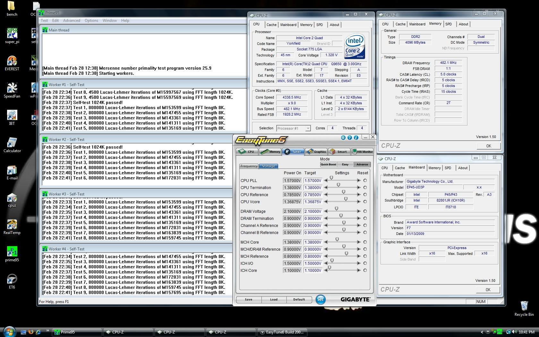This screenshot has height=337, width=539.
Task: Open Prime95 Advanced menu
Action: pyautogui.click(x=72, y=21)
